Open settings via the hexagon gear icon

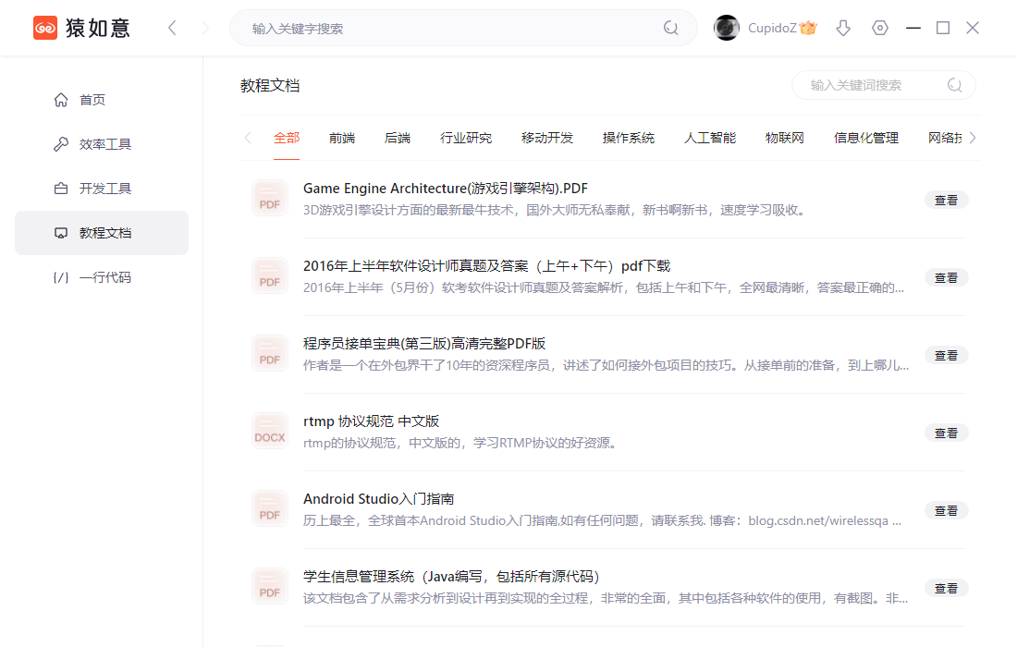[879, 28]
